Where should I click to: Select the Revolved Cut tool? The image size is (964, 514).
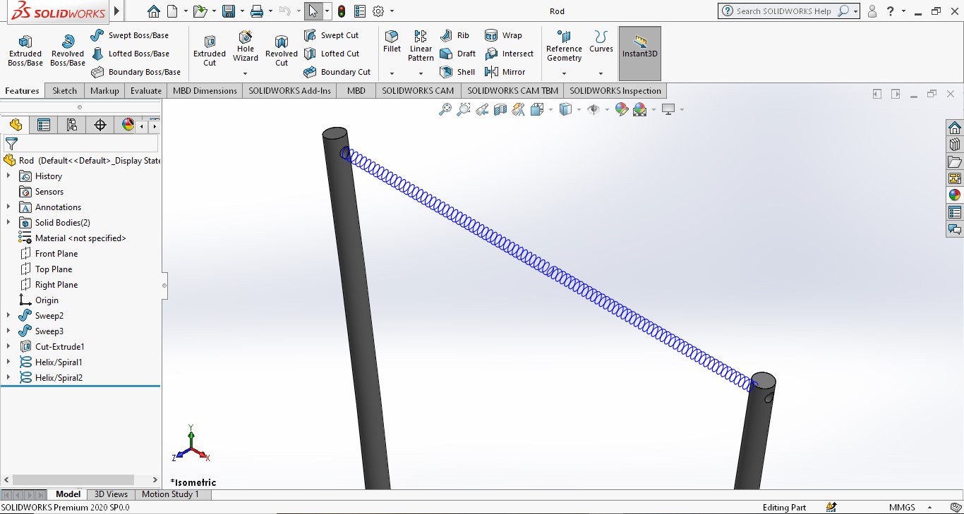pos(282,51)
